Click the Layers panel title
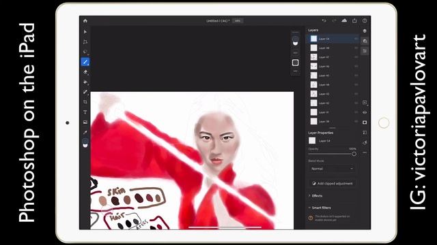Screen dimensions: 437x245 click(x=313, y=30)
